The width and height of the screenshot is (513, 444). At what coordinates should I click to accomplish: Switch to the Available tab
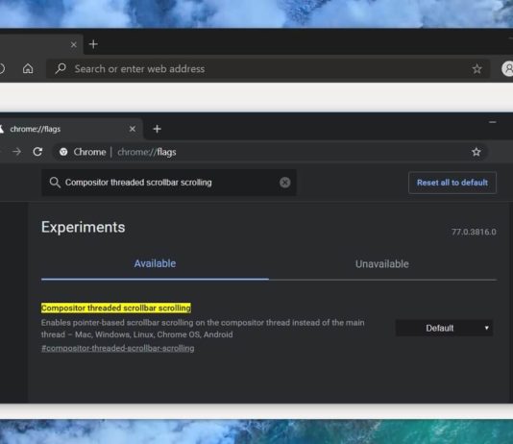pyautogui.click(x=155, y=263)
